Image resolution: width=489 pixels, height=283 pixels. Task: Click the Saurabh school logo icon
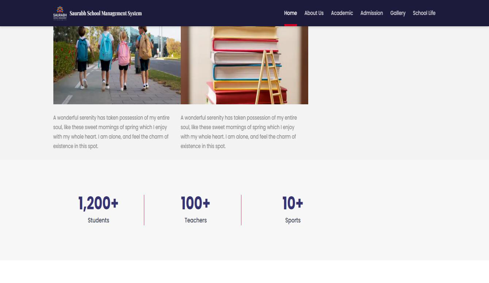(x=60, y=13)
